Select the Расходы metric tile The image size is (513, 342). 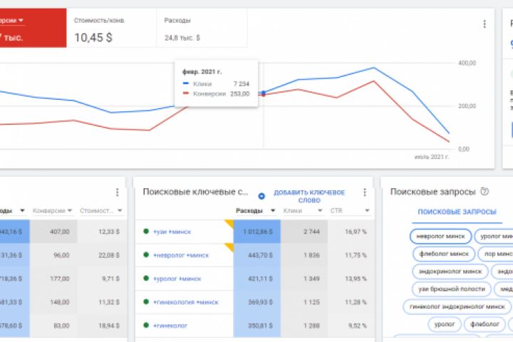[202, 28]
